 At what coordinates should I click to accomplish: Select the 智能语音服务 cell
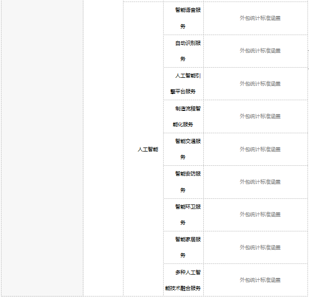pyautogui.click(x=183, y=18)
